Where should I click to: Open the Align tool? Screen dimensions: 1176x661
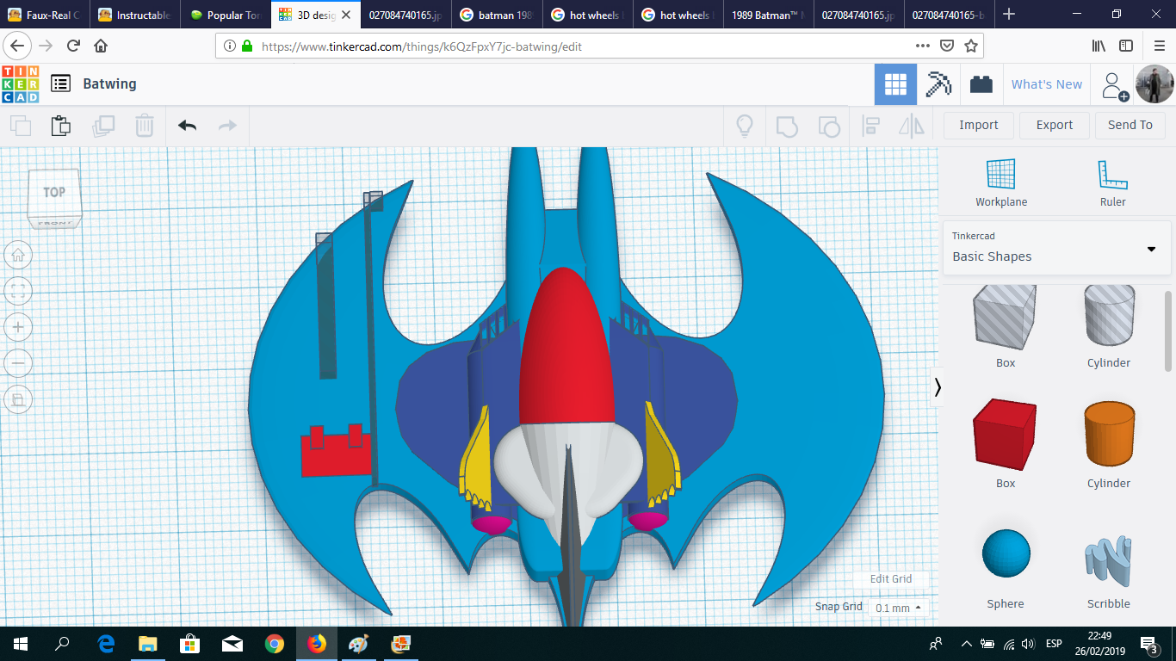coord(870,126)
